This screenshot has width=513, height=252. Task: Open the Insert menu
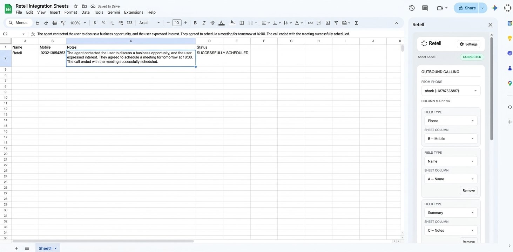pos(55,12)
